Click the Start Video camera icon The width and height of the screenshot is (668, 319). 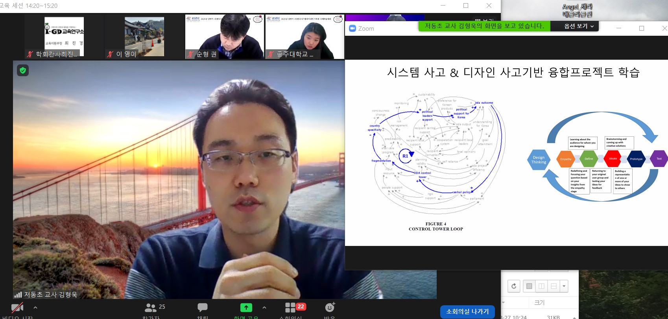[x=17, y=308]
